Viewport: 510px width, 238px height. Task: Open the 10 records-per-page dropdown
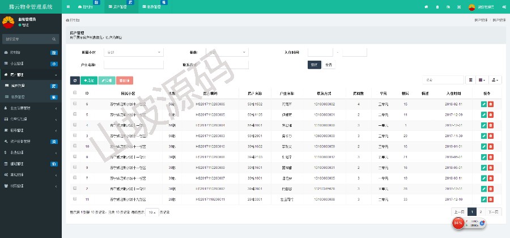click(x=152, y=212)
